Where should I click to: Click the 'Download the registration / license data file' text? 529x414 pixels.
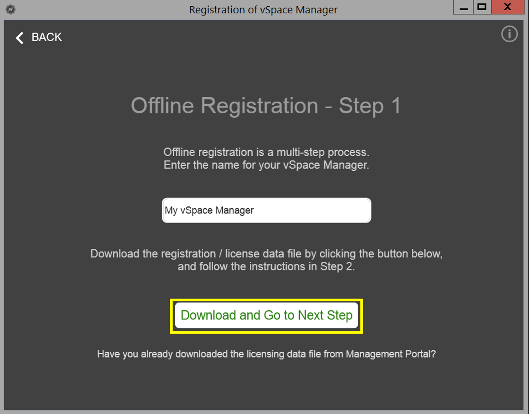click(x=196, y=254)
